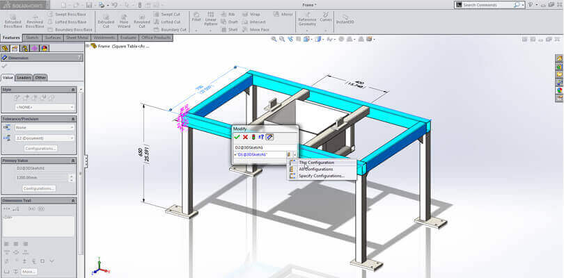Select the Extruded Boss/Base tool
Viewport: 564px width, 278px height.
click(x=13, y=21)
